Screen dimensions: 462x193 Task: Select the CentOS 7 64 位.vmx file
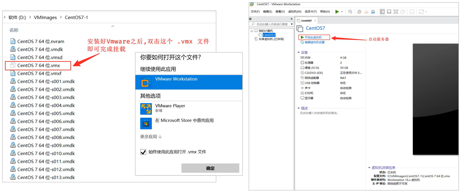38,66
